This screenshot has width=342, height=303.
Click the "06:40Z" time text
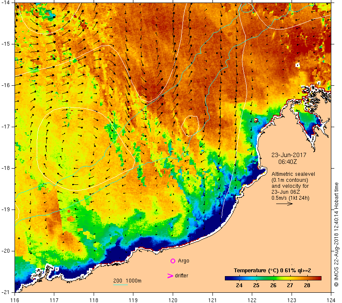click(287, 162)
